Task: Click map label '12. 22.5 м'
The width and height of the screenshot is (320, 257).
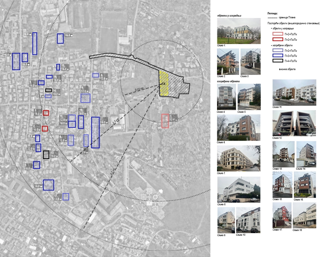Action: tap(31, 147)
